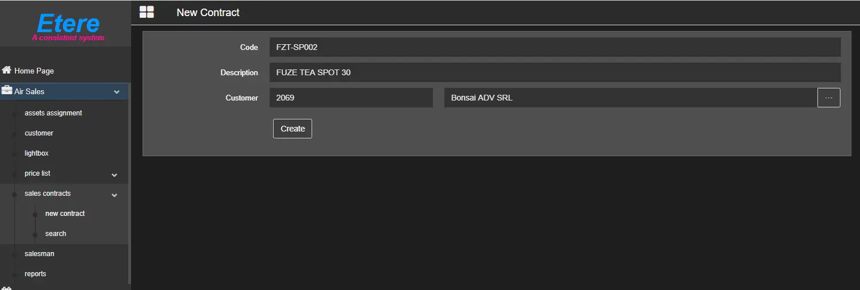Open search under sales contracts

(56, 234)
